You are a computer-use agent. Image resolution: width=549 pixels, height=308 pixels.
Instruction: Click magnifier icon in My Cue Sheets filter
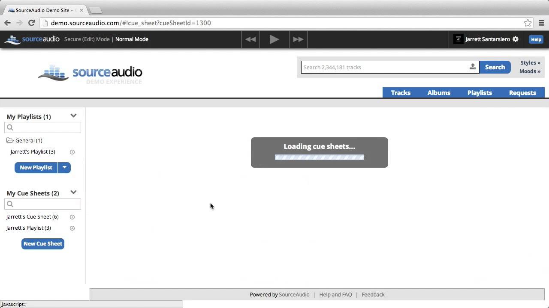[10, 204]
